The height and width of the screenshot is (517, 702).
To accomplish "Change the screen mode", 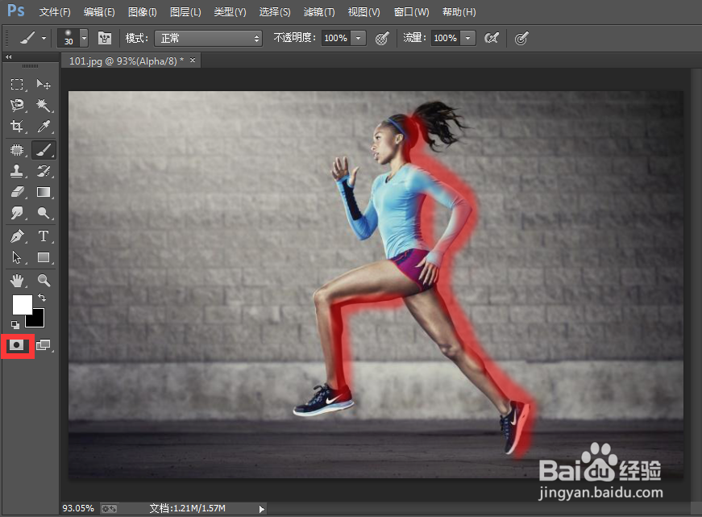I will pyautogui.click(x=44, y=345).
